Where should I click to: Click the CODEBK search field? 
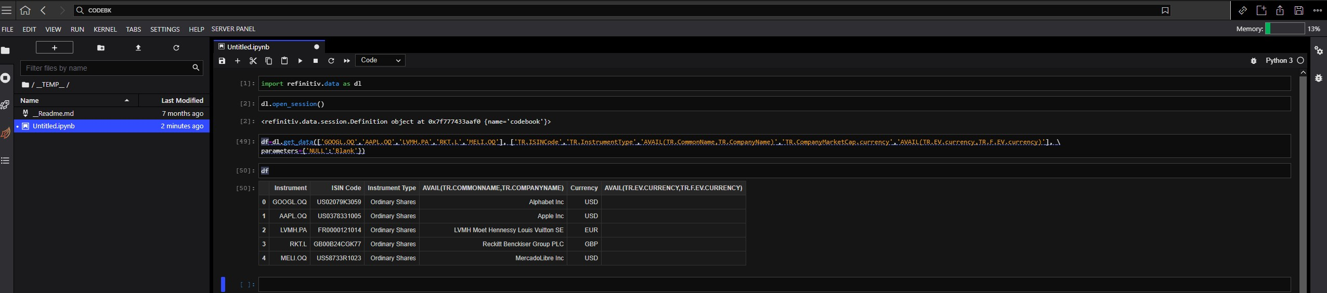point(621,10)
